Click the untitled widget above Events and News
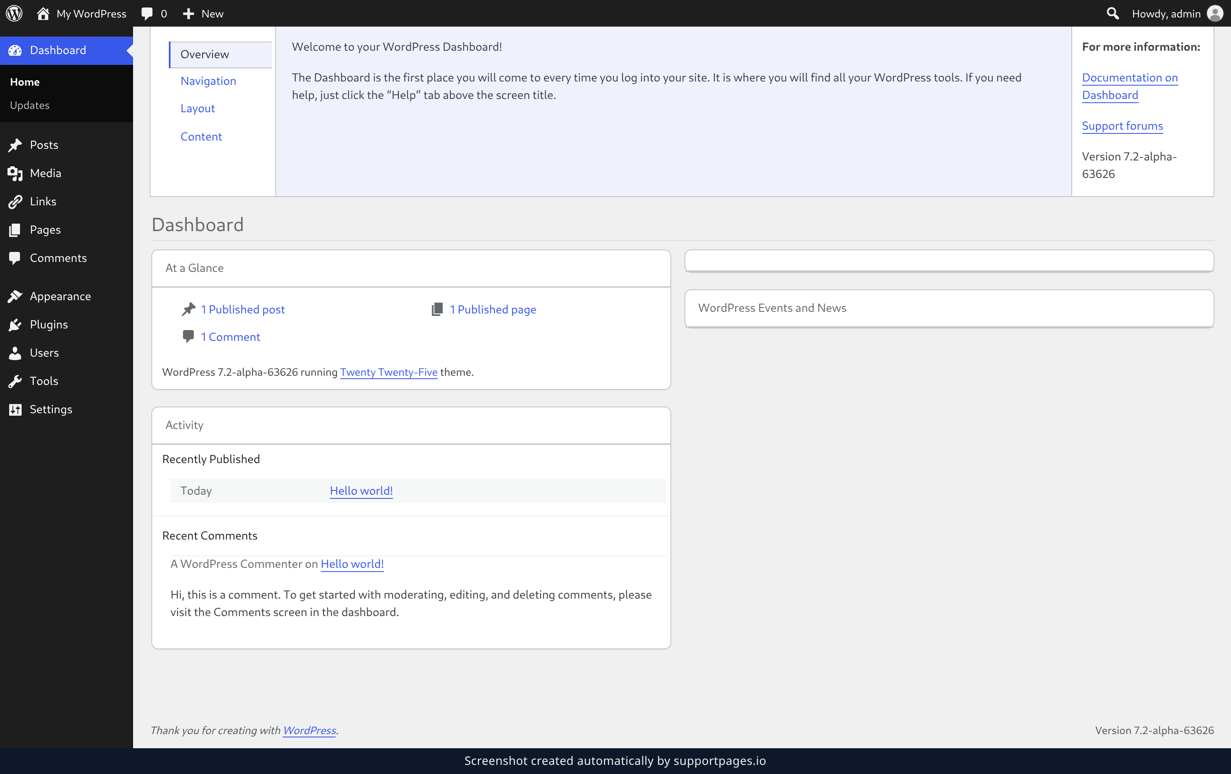The width and height of the screenshot is (1231, 774). tap(949, 261)
